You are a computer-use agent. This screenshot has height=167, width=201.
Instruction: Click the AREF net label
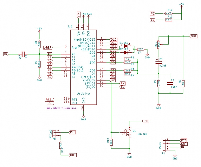(48, 48)
